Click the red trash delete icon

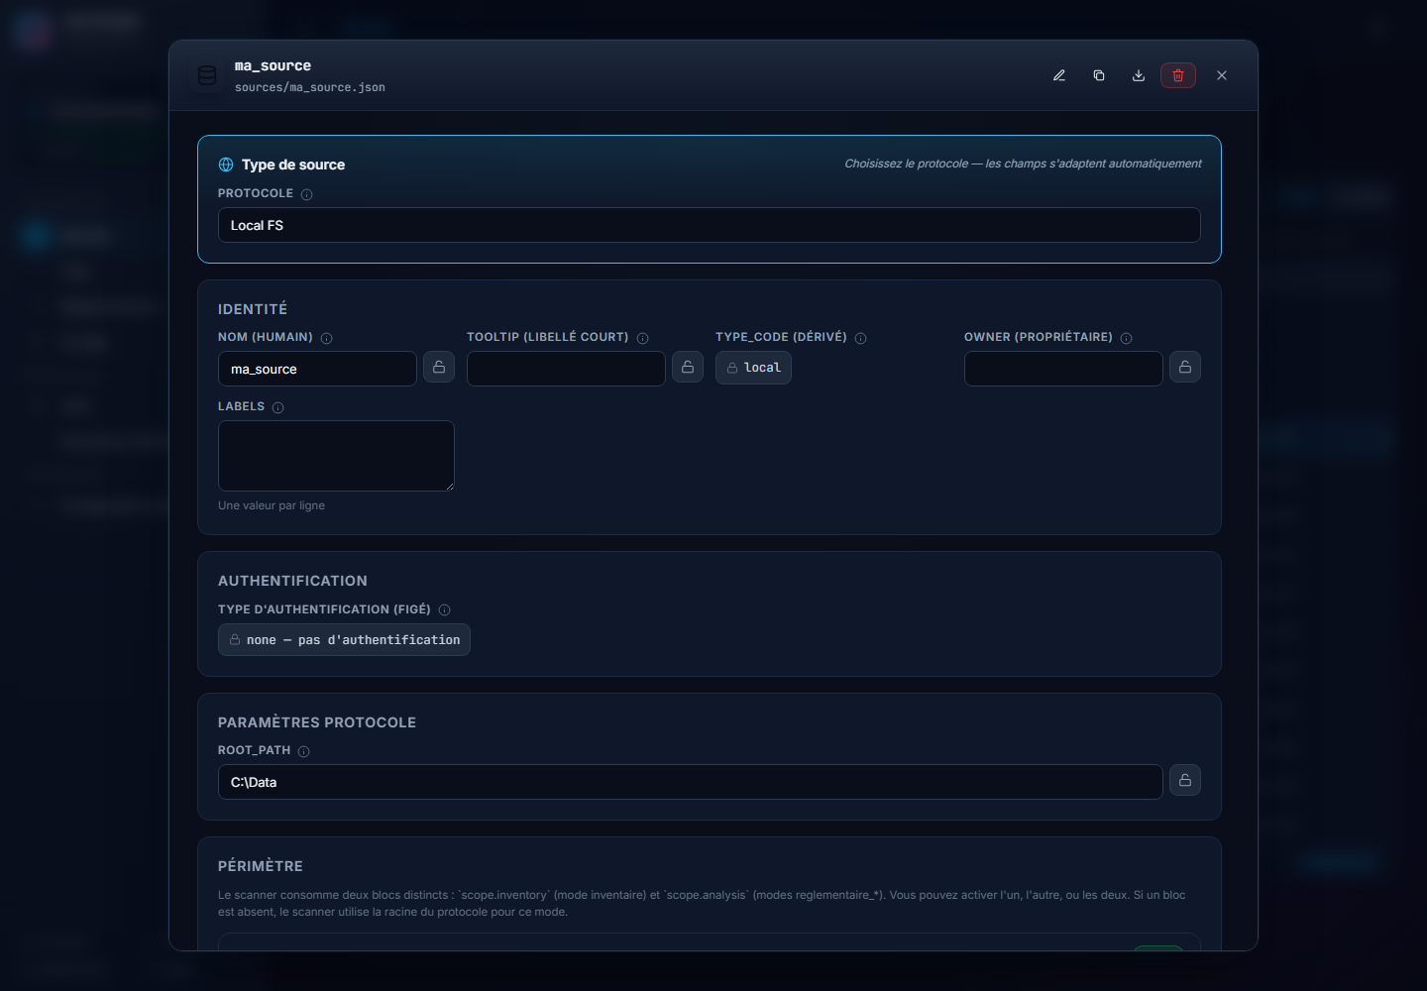point(1178,75)
